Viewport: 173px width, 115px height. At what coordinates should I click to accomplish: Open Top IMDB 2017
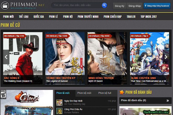click(x=149, y=17)
